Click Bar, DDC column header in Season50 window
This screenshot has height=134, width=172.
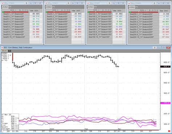pos(77,11)
